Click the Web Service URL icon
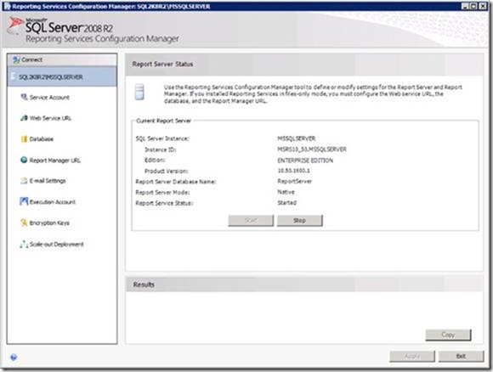Viewport: 493px width, 372px height. point(24,118)
